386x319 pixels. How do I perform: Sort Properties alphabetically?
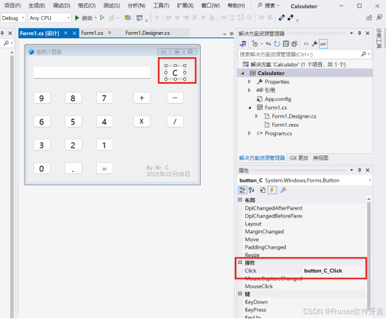252,190
